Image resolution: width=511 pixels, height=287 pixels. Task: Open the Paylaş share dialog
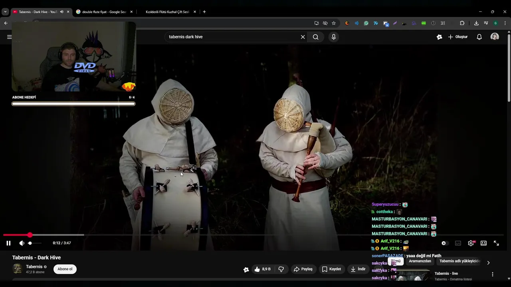pos(303,269)
